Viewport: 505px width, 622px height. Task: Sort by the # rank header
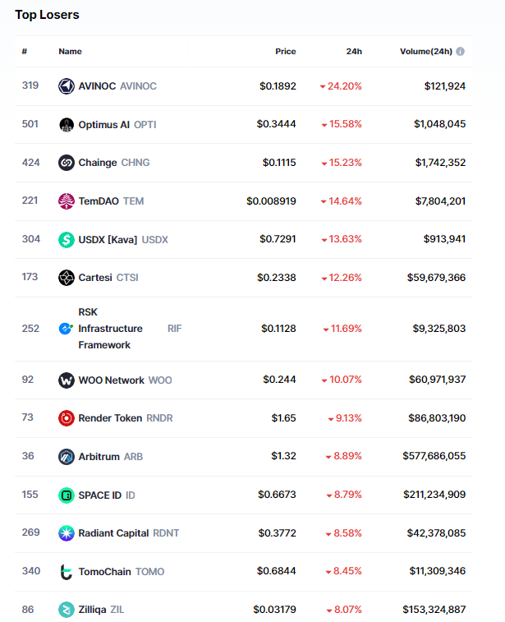(x=25, y=52)
